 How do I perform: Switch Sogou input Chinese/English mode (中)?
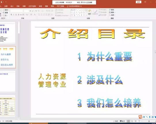click(144, 117)
